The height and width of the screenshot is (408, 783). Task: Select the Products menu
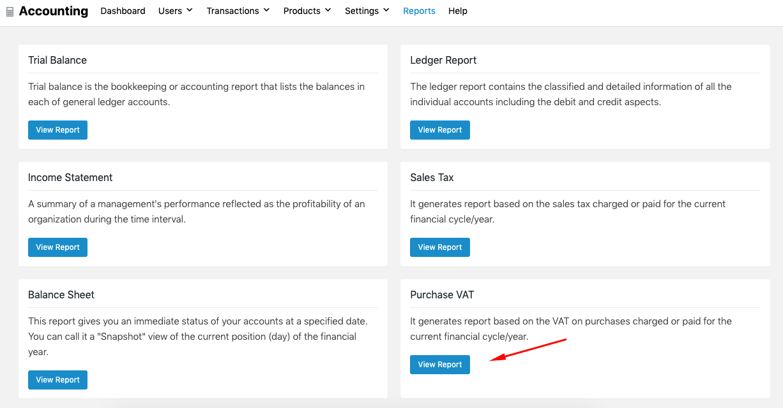click(x=302, y=11)
